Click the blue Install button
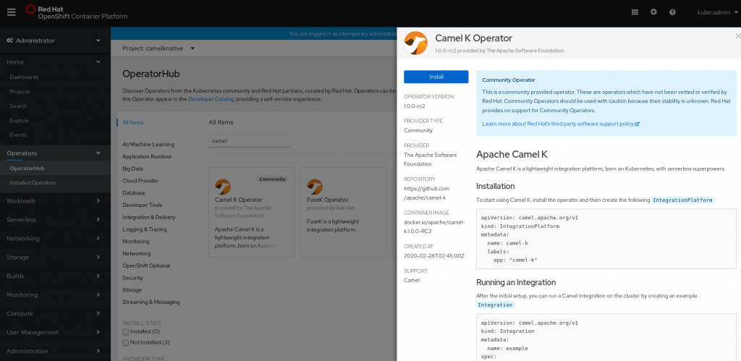 pos(436,77)
